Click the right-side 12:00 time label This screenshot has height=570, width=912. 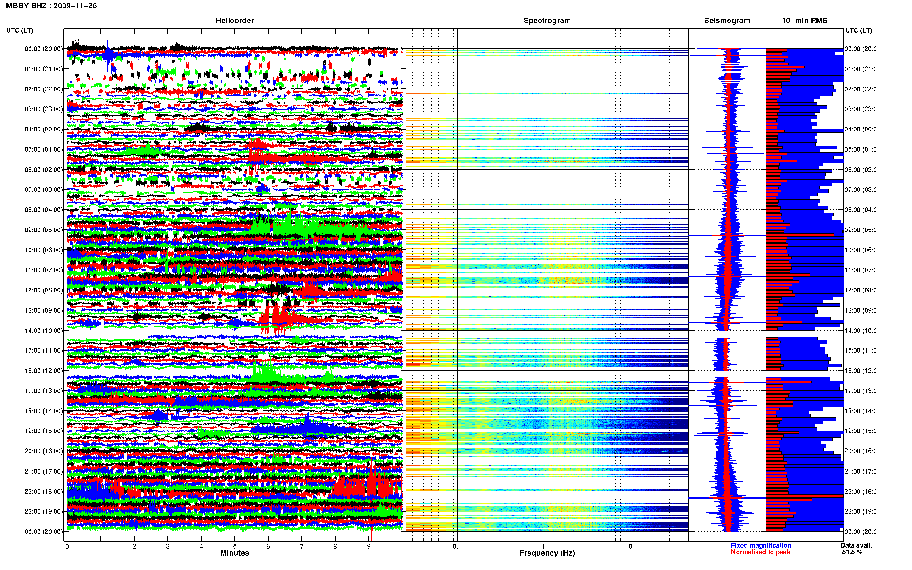point(860,290)
